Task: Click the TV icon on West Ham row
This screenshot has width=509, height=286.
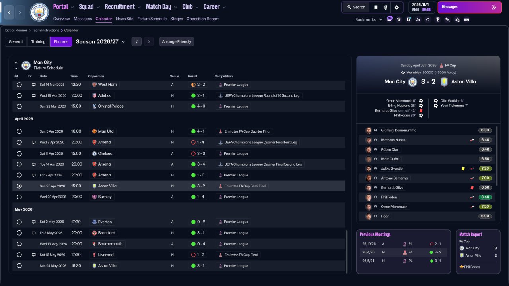Action: click(x=34, y=85)
